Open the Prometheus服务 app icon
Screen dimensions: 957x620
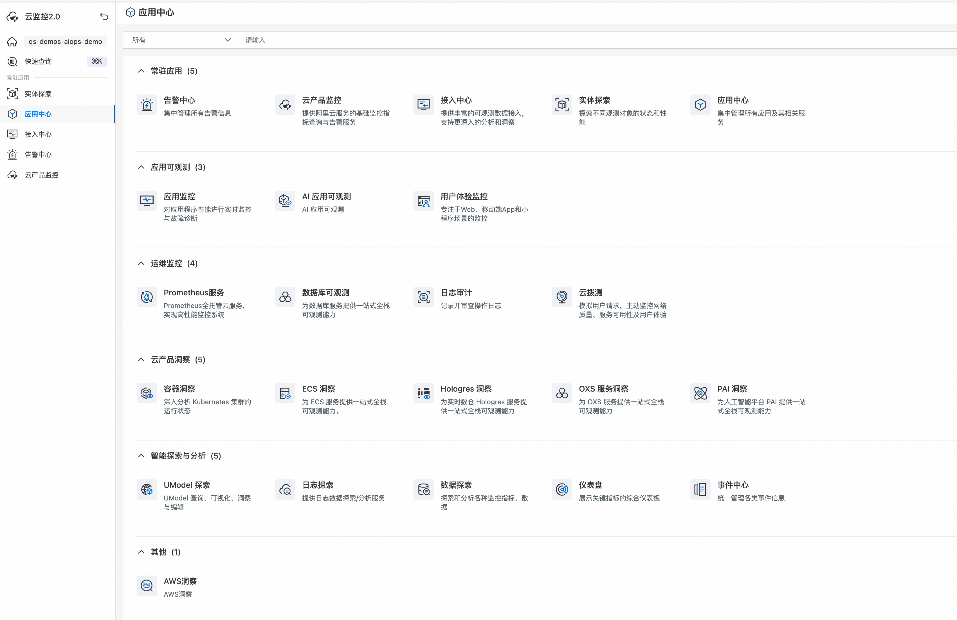tap(147, 297)
